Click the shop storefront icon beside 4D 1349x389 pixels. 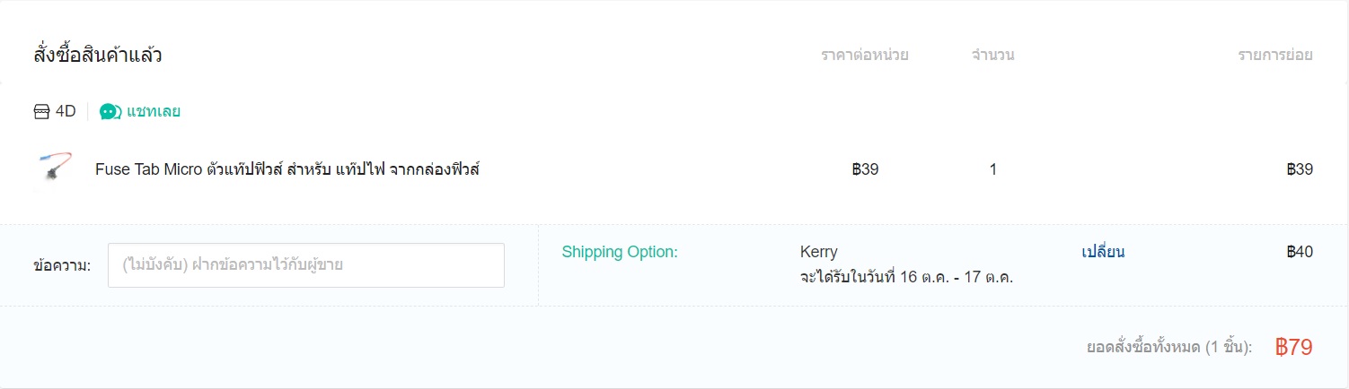click(x=41, y=112)
